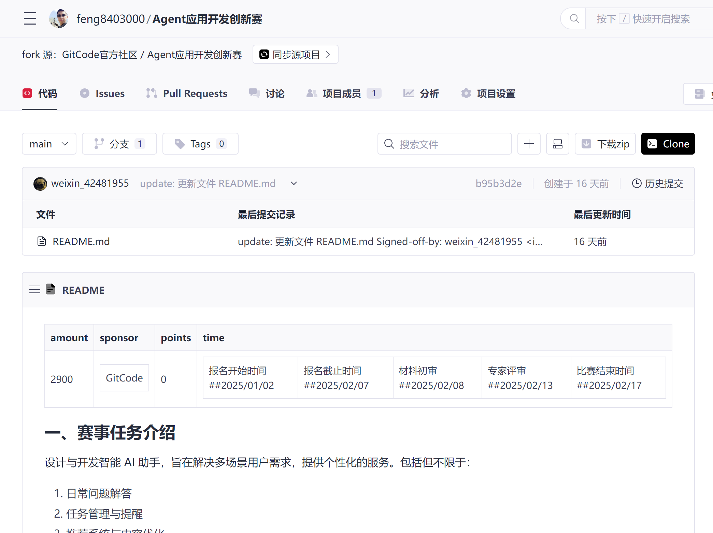
Task: Click the web IDE icon button
Action: [x=557, y=144]
